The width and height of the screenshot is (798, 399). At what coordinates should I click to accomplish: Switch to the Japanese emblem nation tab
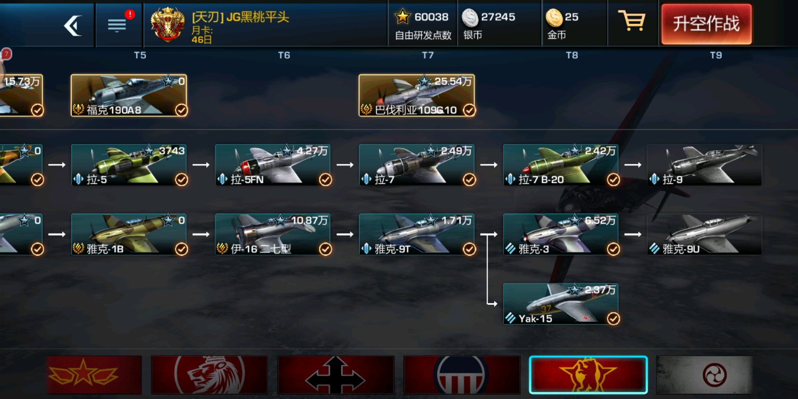point(704,375)
